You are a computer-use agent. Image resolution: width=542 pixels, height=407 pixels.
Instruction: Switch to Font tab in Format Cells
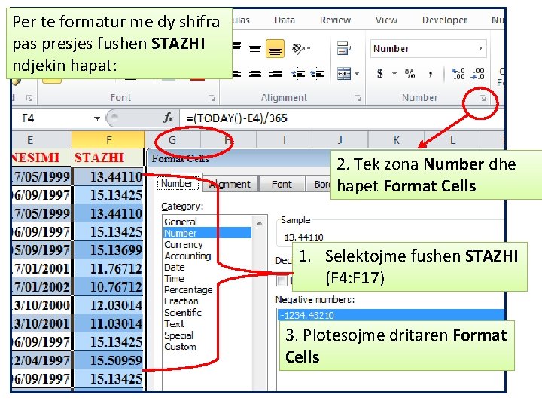282,184
